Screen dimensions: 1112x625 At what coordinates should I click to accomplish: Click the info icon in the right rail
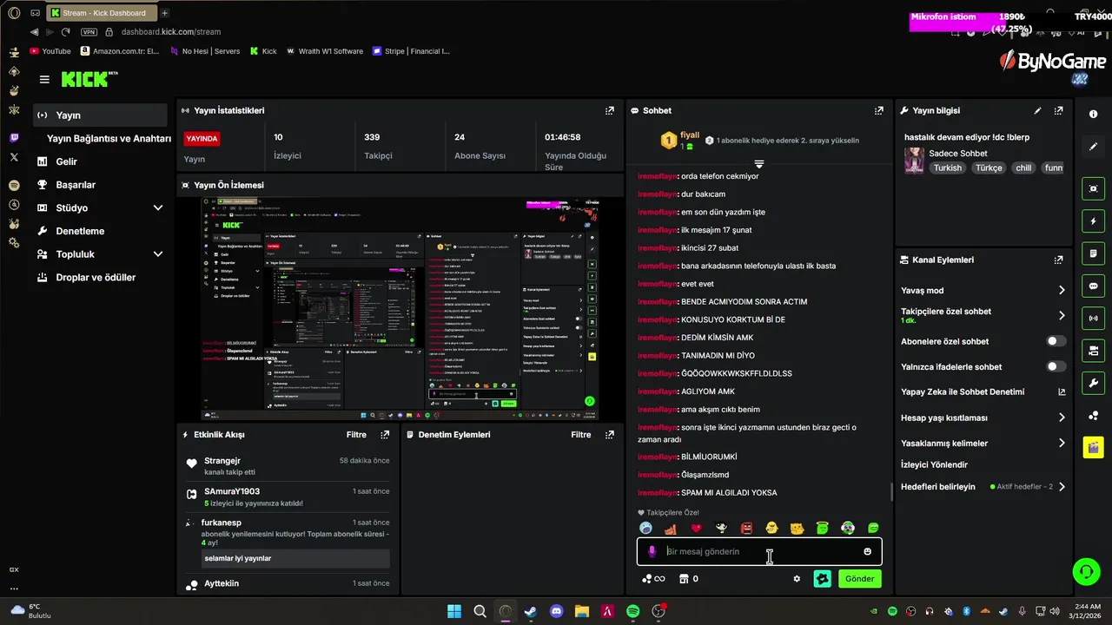pos(1093,115)
